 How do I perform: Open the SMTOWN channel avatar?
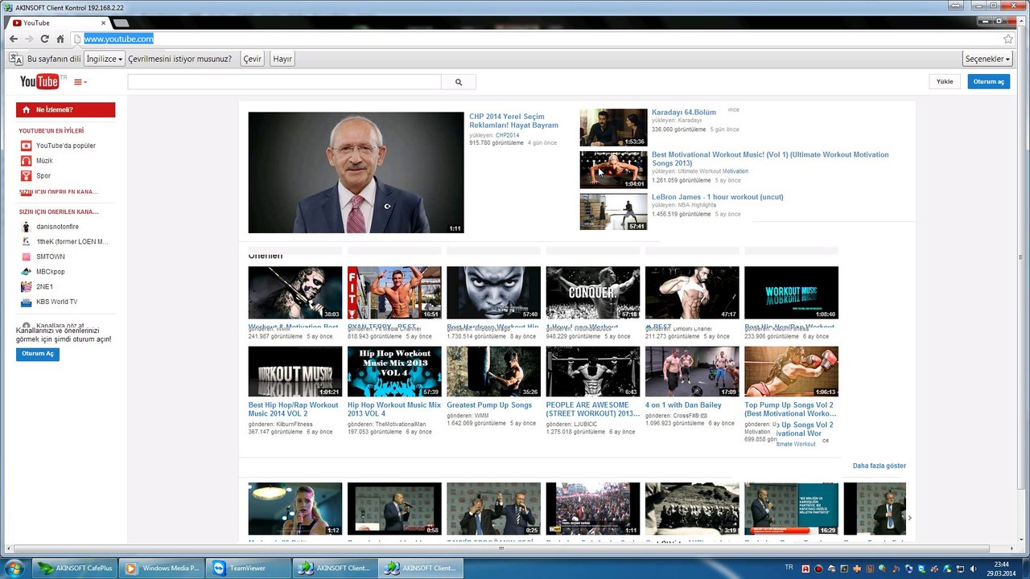tap(26, 257)
